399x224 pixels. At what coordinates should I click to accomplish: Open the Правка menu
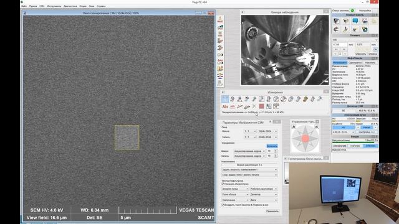click(33, 6)
